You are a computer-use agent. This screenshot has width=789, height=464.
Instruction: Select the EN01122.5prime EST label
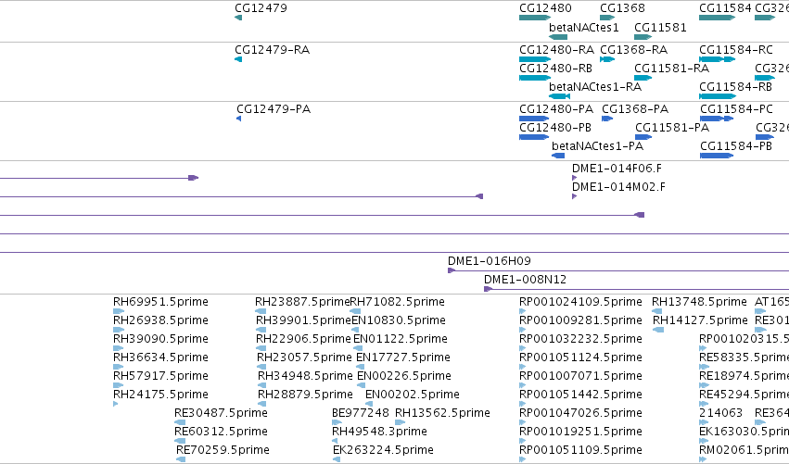click(x=401, y=339)
